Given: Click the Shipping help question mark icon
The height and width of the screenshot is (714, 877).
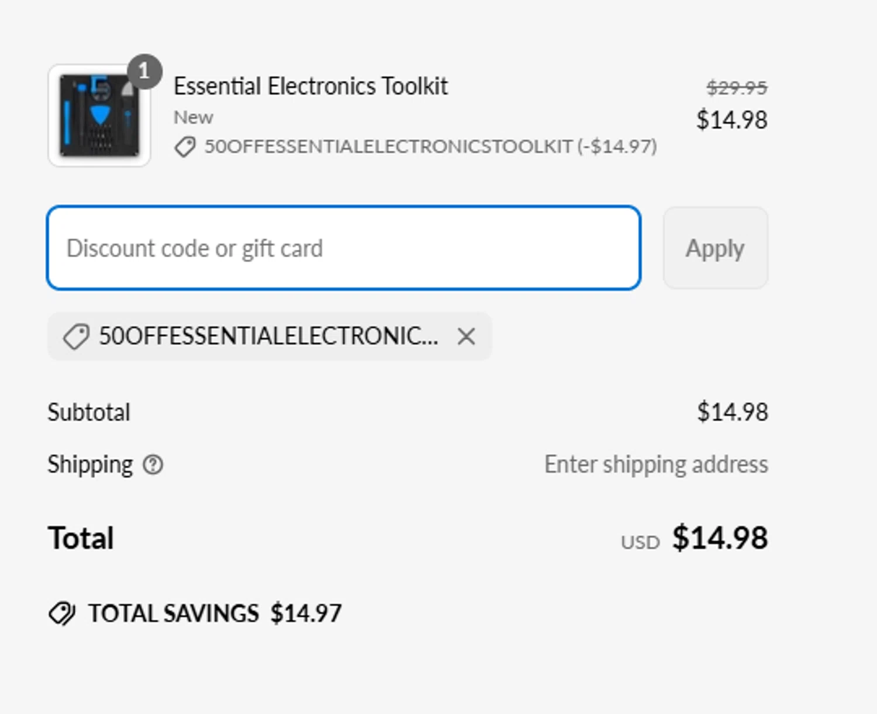Looking at the screenshot, I should [x=153, y=465].
